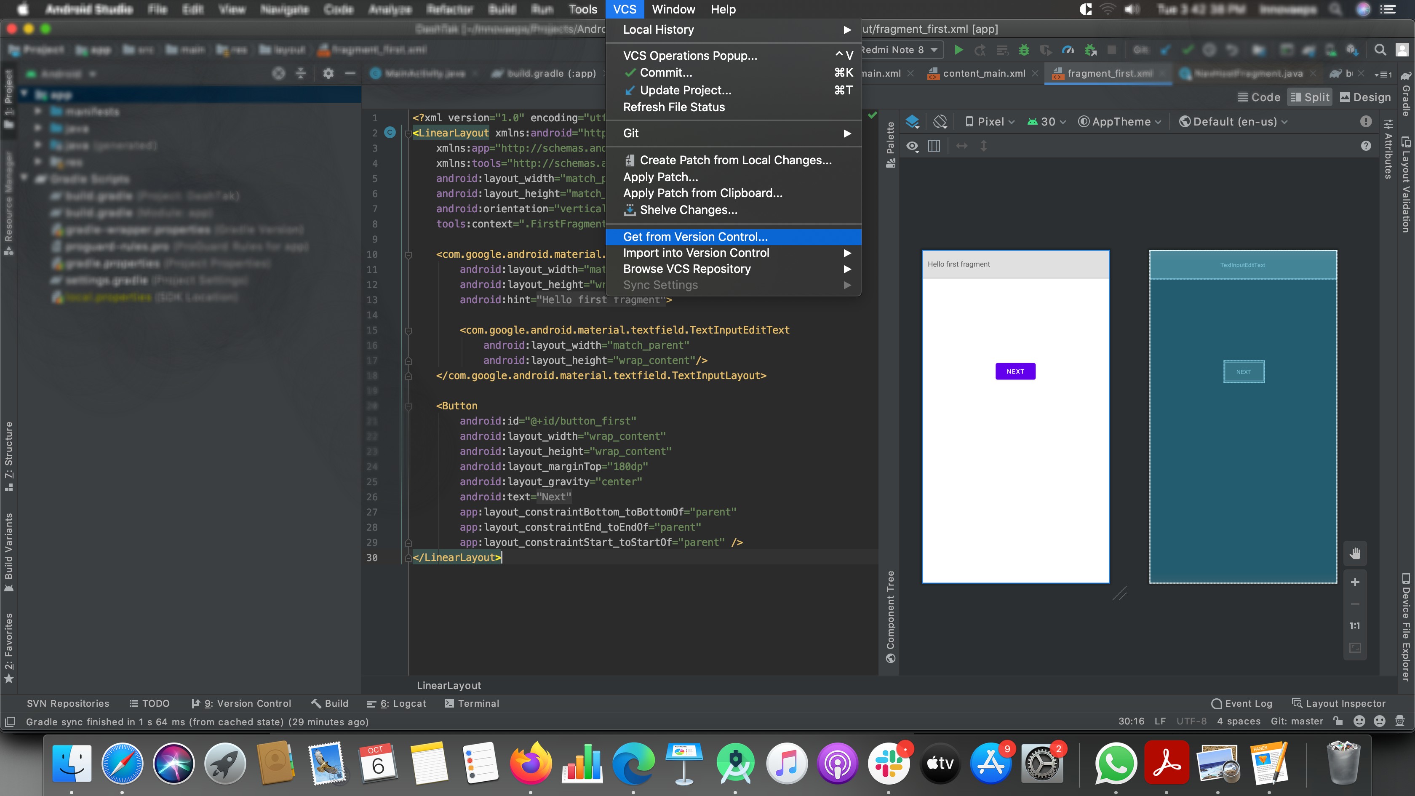1415x796 pixels.
Task: Open the Event Log button
Action: [x=1241, y=703]
